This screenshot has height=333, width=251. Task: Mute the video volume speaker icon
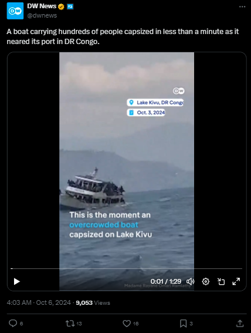(x=190, y=281)
